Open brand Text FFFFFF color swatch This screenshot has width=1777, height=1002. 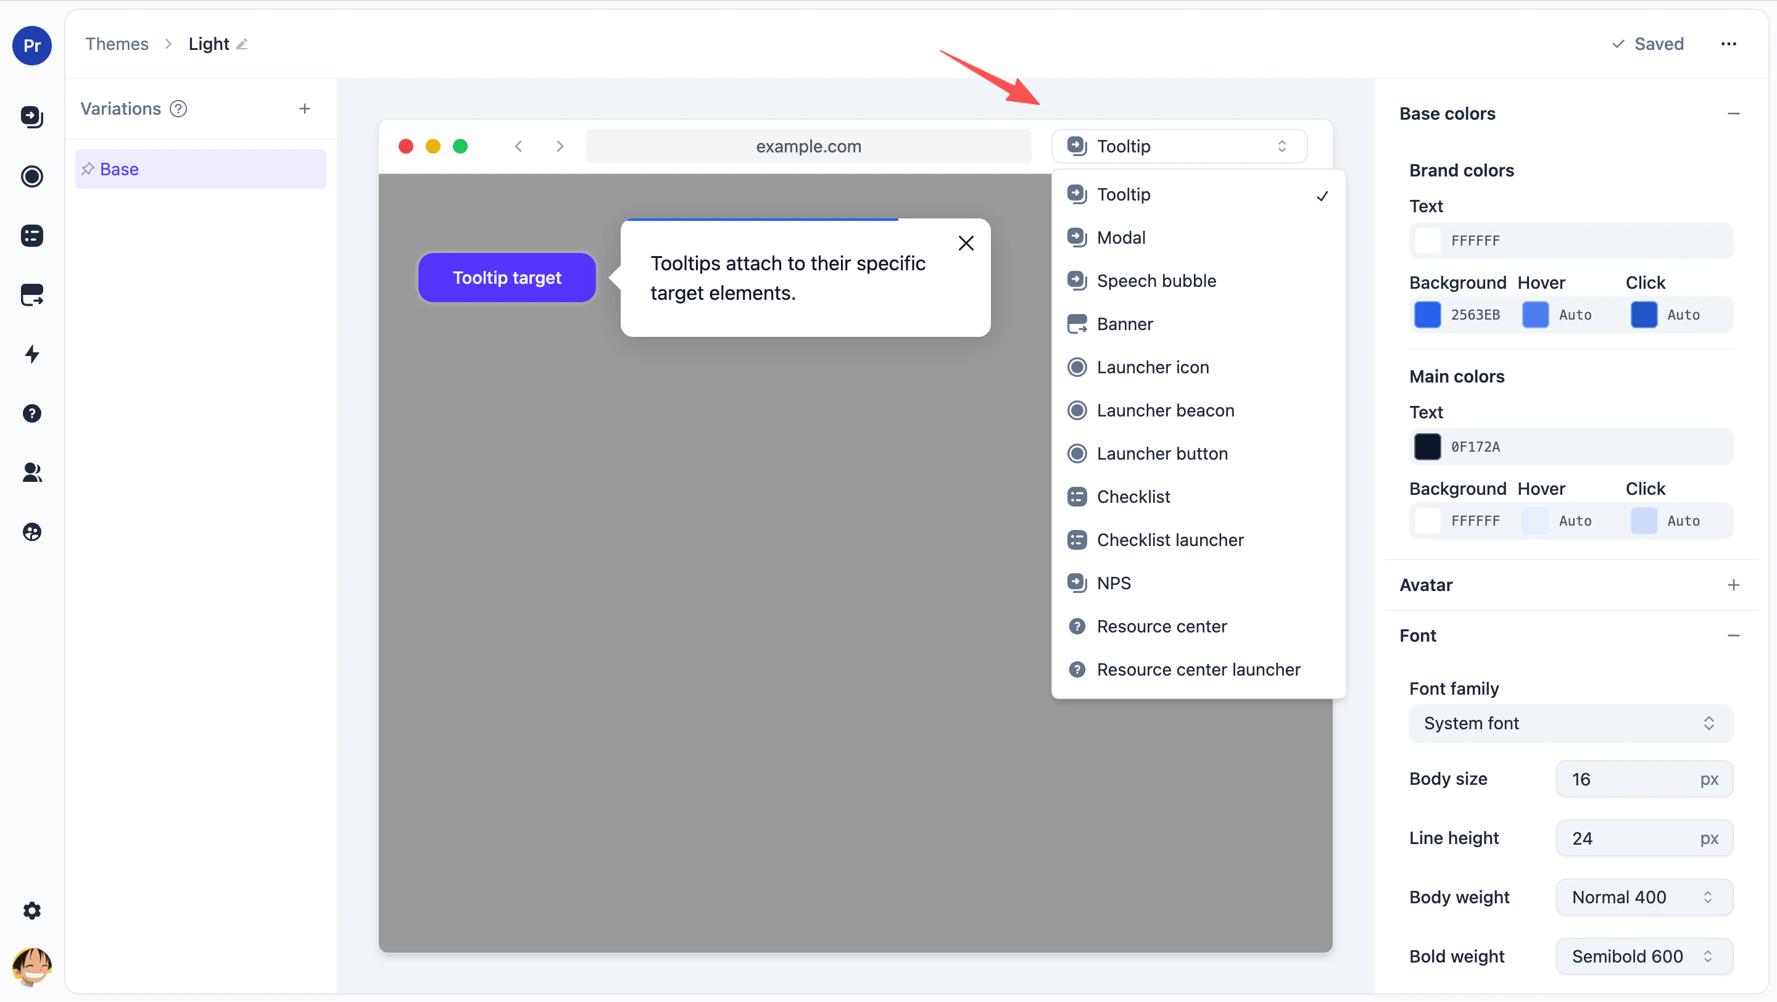click(x=1427, y=241)
